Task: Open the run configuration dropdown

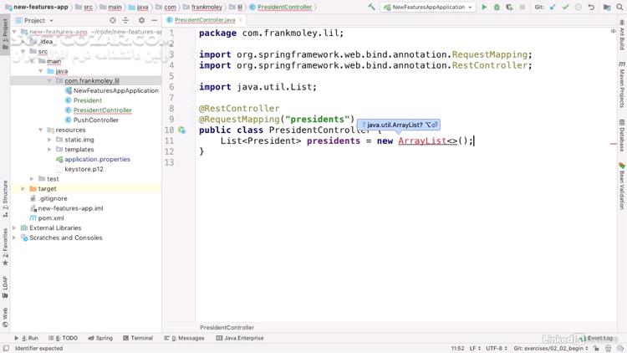Action: 428,7
